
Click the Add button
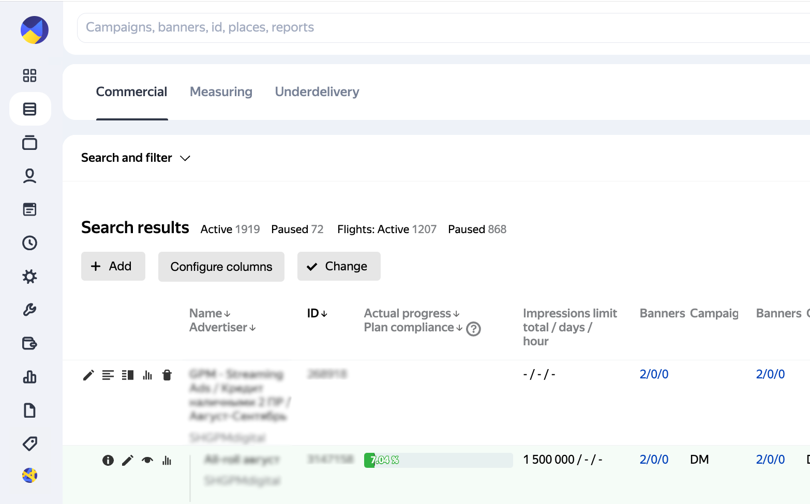113,266
